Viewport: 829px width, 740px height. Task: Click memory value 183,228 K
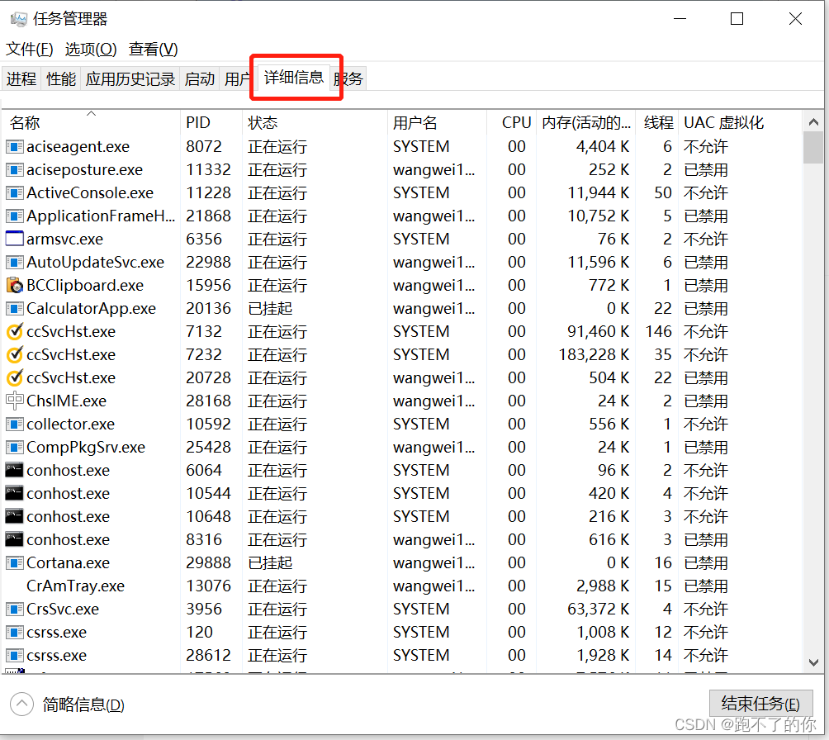coord(595,354)
